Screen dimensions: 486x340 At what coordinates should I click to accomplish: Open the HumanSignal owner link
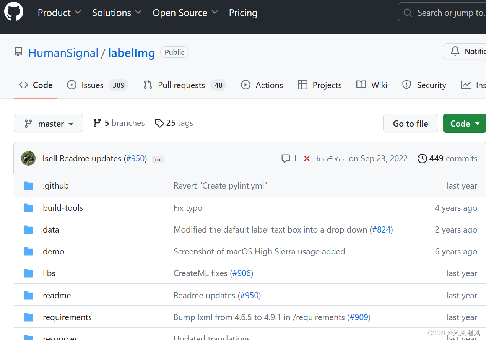(x=63, y=53)
